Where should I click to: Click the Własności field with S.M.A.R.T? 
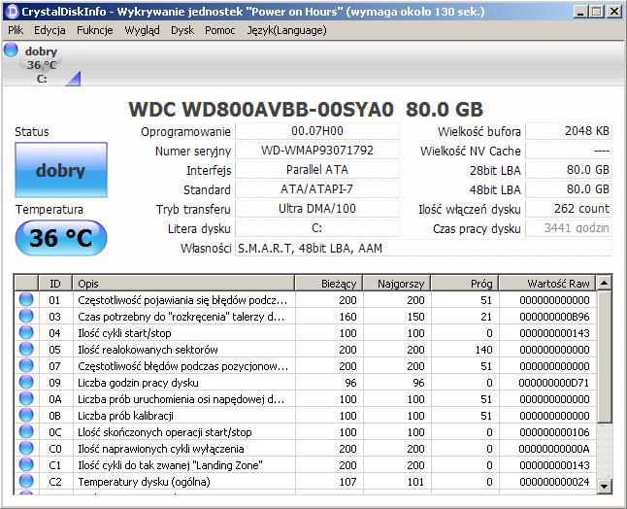coord(423,248)
